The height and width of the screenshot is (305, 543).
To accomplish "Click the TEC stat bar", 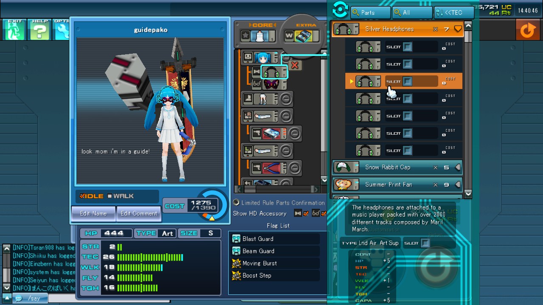I will point(150,257).
